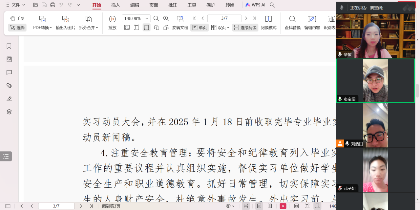
Task: Open the 拆分合并 dropdown menu
Action: pyautogui.click(x=88, y=28)
